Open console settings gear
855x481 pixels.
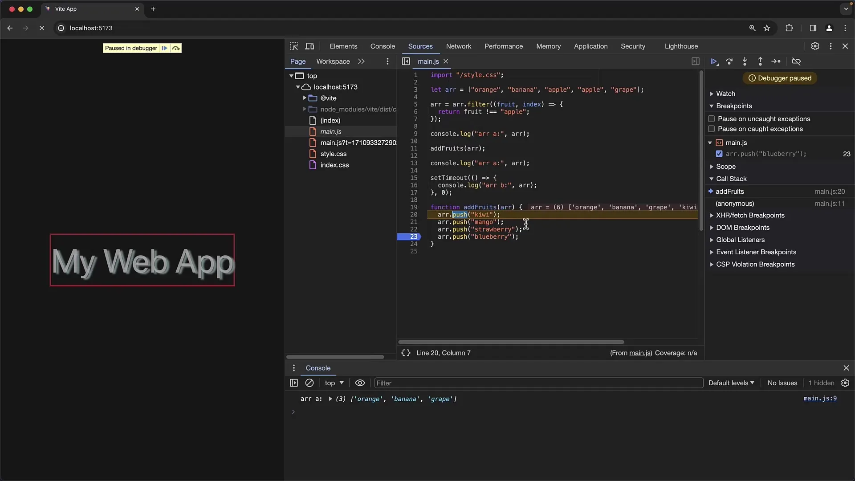pos(845,383)
